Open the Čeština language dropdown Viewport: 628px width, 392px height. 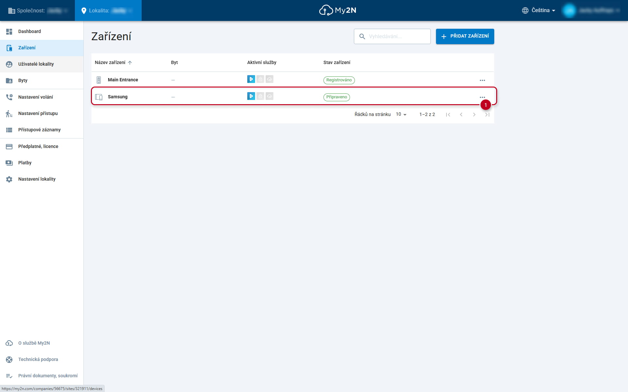539,10
